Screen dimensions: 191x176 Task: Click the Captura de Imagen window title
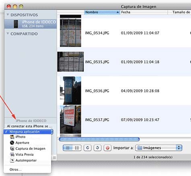click(138, 6)
